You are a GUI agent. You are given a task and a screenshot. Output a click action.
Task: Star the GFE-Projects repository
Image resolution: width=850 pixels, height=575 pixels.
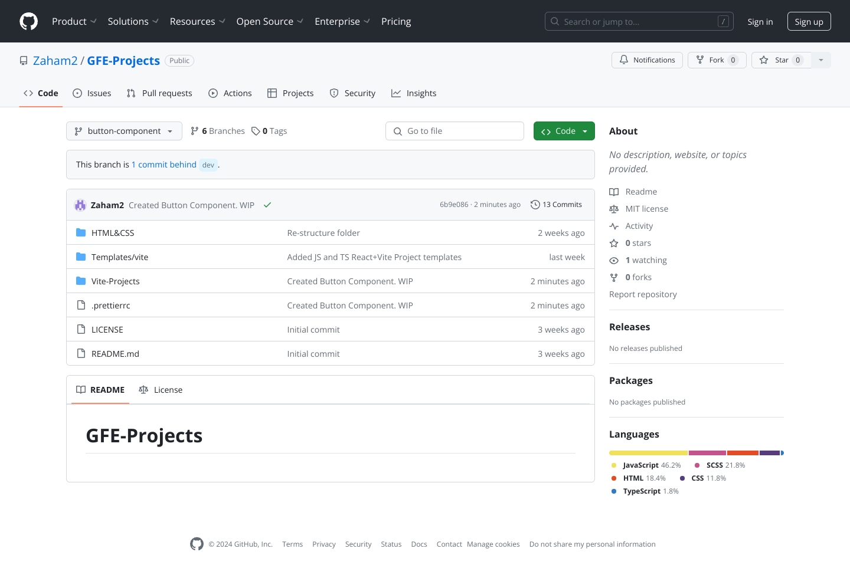[781, 60]
